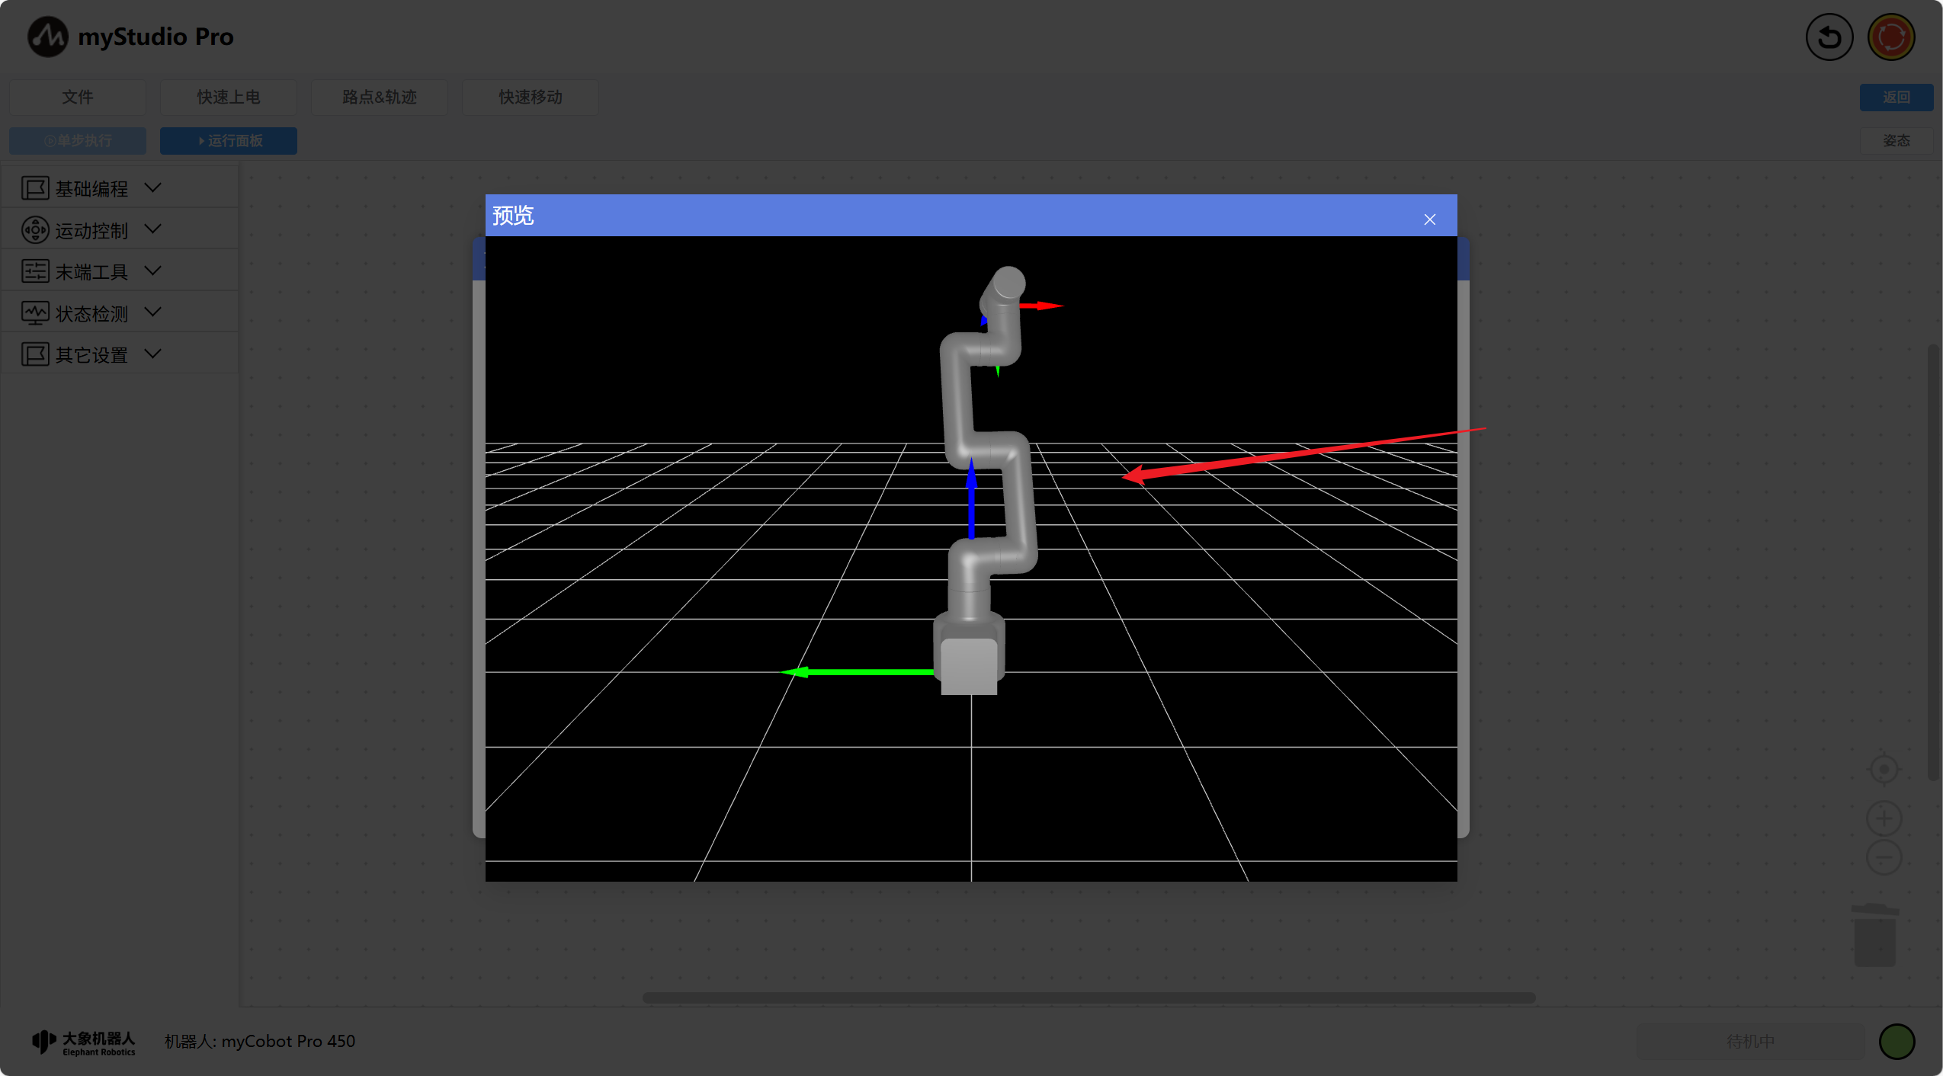
Task: Expand the 末端工具 section chevron
Action: tap(152, 271)
